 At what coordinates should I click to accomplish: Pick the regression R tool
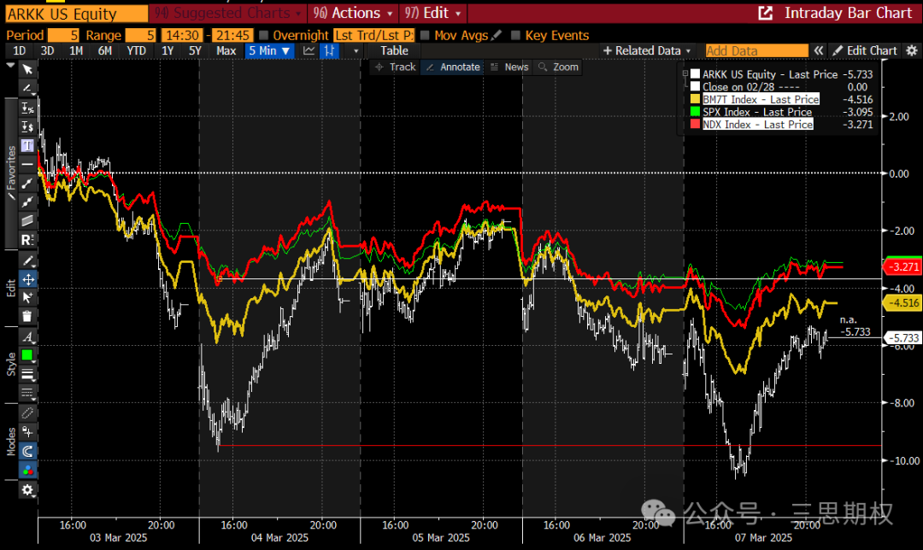pos(27,239)
